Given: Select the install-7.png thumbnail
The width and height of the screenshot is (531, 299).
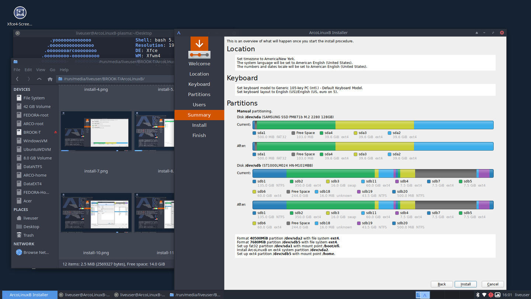Looking at the screenshot, I should [96, 131].
